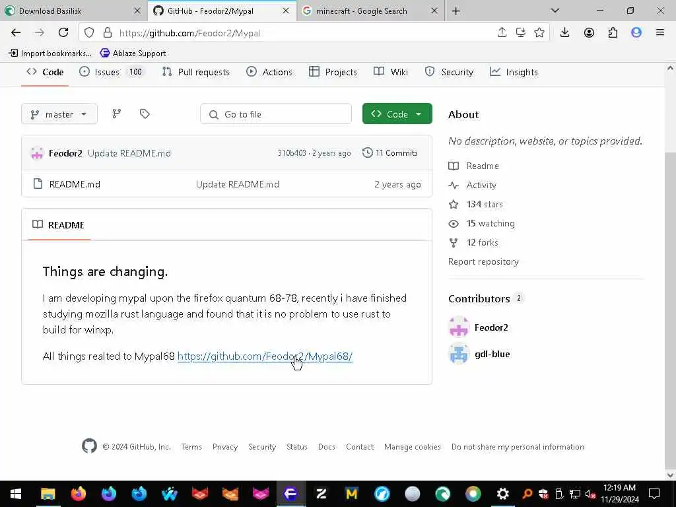Screen dimensions: 676x507
Task: Click the Import bookmarks bookmark item
Action: tap(50, 53)
